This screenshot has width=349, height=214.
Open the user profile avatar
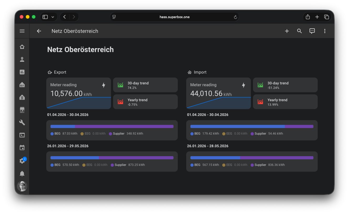coord(22,186)
